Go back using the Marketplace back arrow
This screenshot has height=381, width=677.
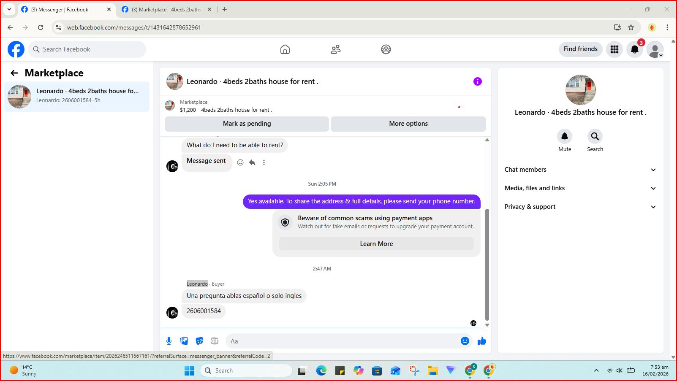[14, 73]
